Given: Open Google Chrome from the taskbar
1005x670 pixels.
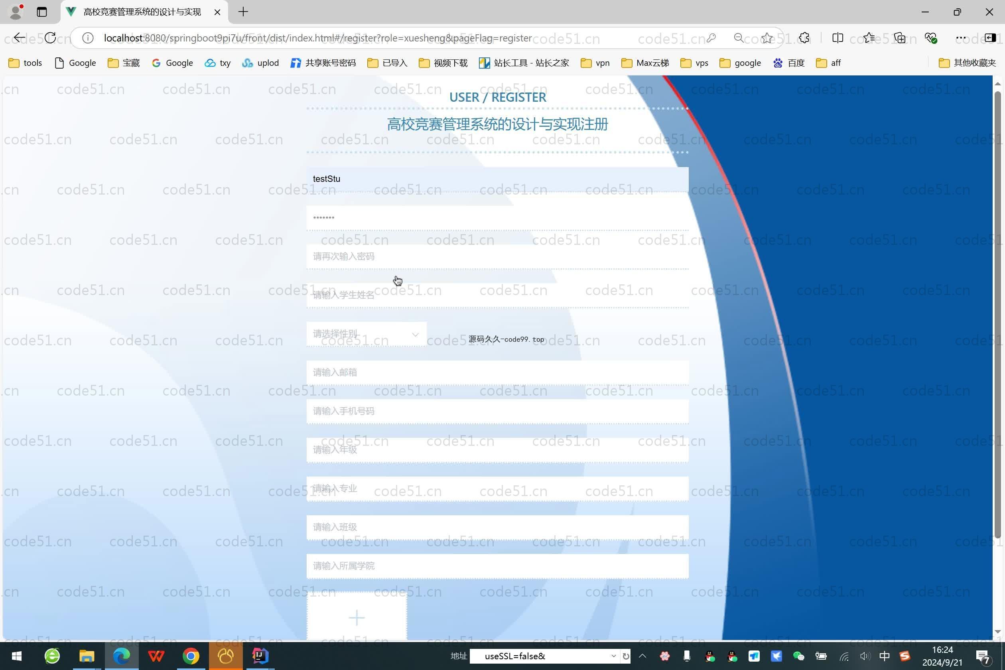Looking at the screenshot, I should tap(191, 656).
